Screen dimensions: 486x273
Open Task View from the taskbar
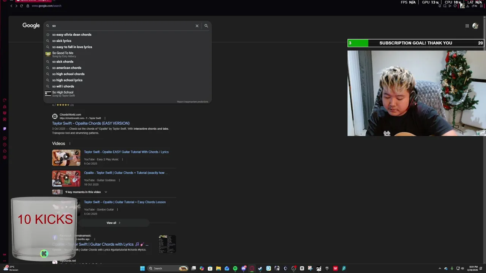pos(194,268)
